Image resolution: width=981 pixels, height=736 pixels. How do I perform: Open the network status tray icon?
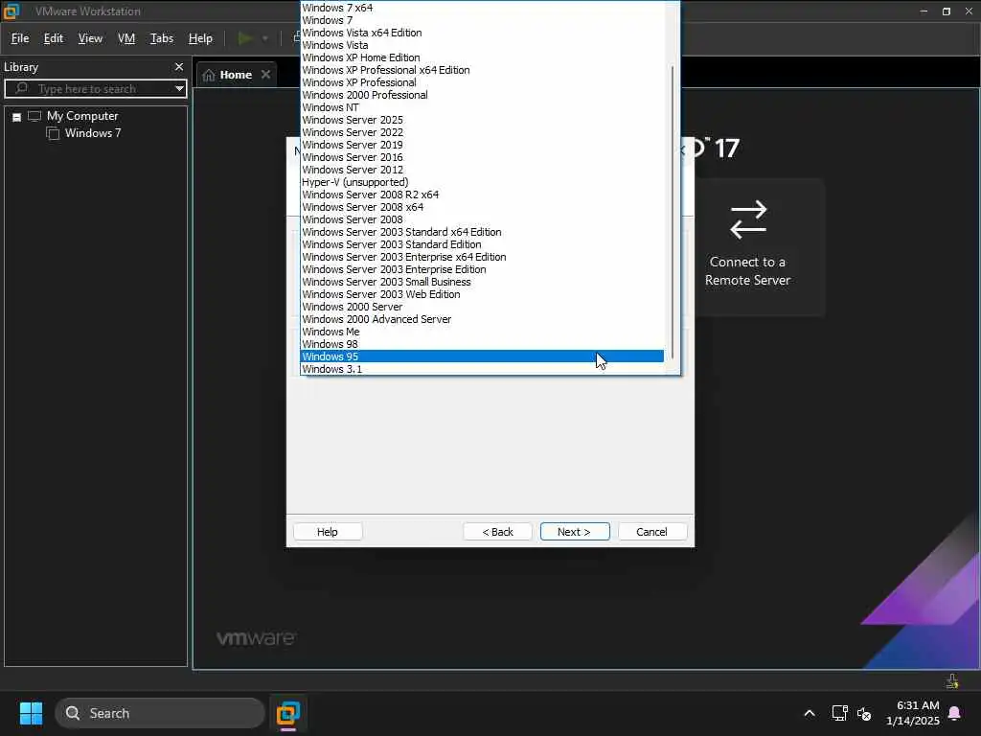(x=839, y=713)
